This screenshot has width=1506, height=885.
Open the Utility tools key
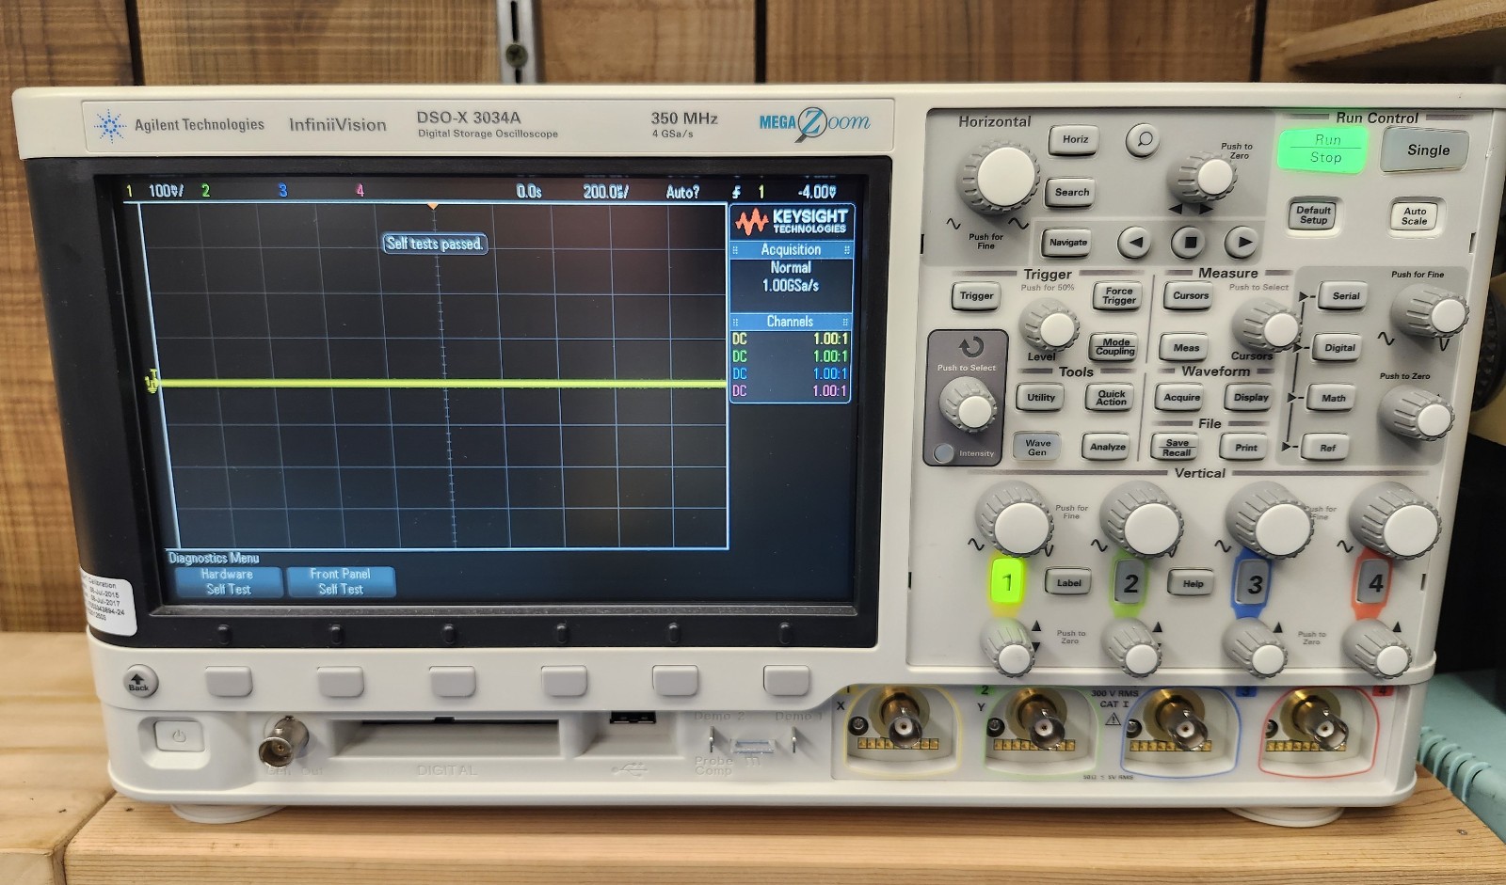pos(1040,398)
